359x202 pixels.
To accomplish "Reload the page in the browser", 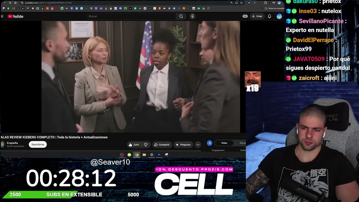I will (x=10, y=3).
